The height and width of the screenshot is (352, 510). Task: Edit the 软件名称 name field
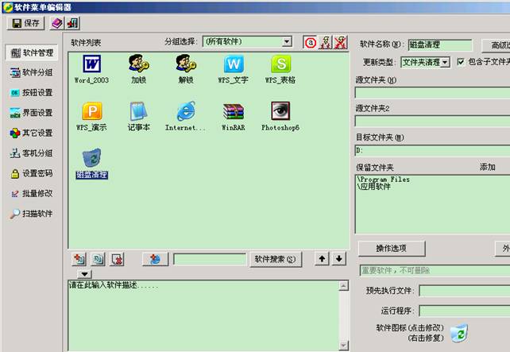point(440,44)
